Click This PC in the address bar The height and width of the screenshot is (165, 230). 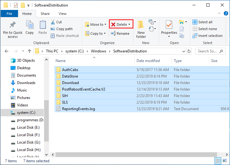(x=52, y=51)
